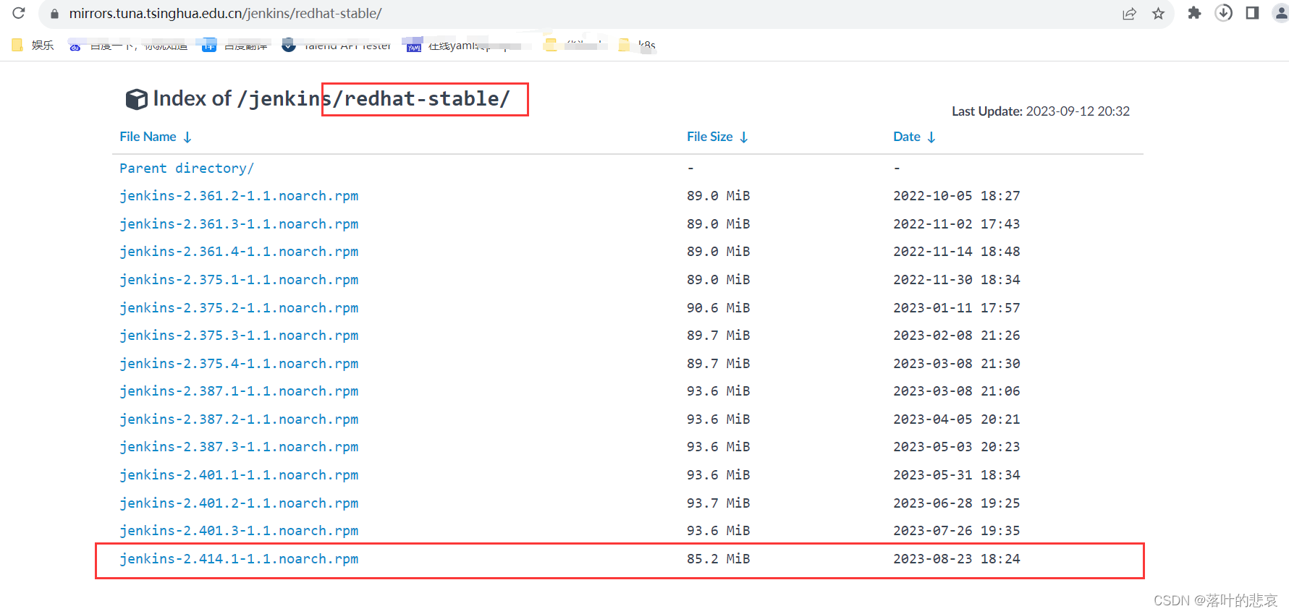Sort the list by File Name

156,137
